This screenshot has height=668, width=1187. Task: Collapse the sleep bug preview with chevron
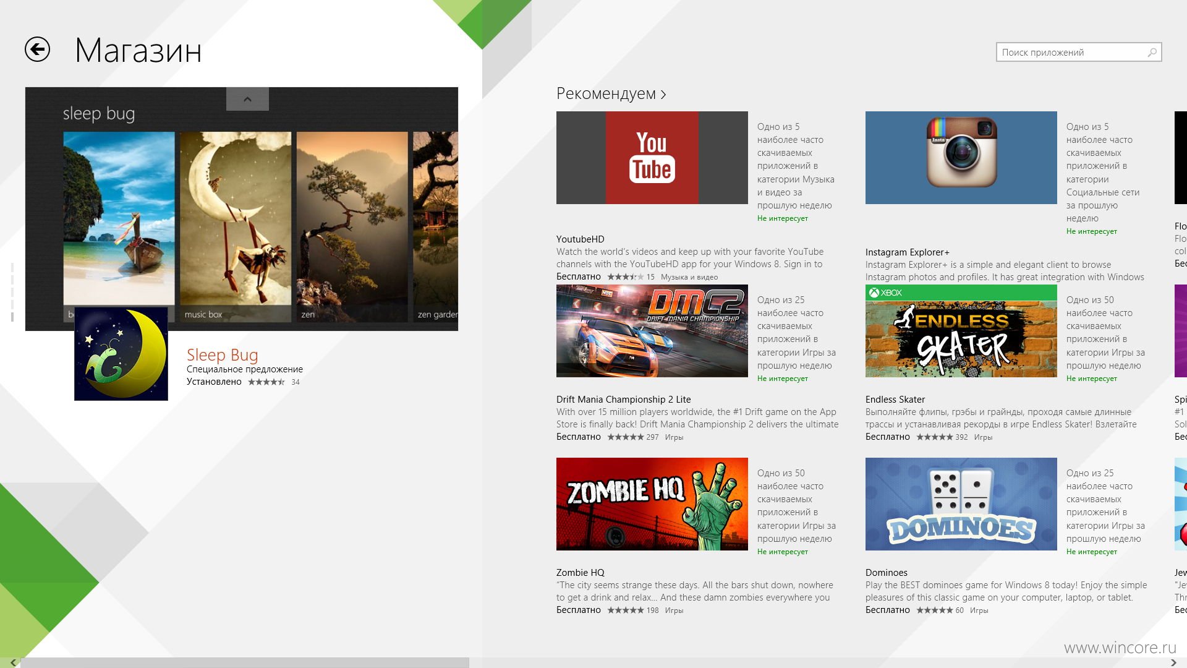click(x=247, y=99)
